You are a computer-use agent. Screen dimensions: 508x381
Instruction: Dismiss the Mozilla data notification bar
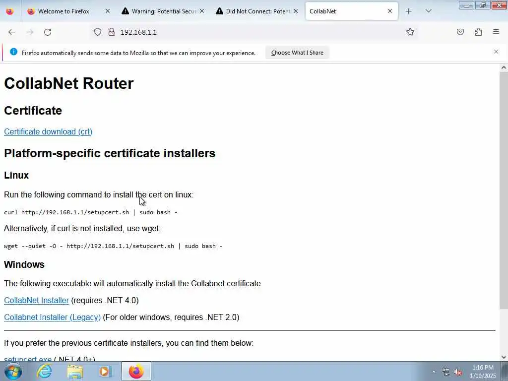[496, 52]
